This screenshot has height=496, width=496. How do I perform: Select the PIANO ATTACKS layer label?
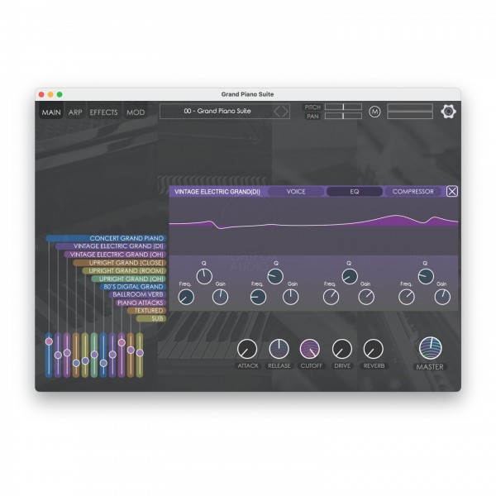point(142,303)
